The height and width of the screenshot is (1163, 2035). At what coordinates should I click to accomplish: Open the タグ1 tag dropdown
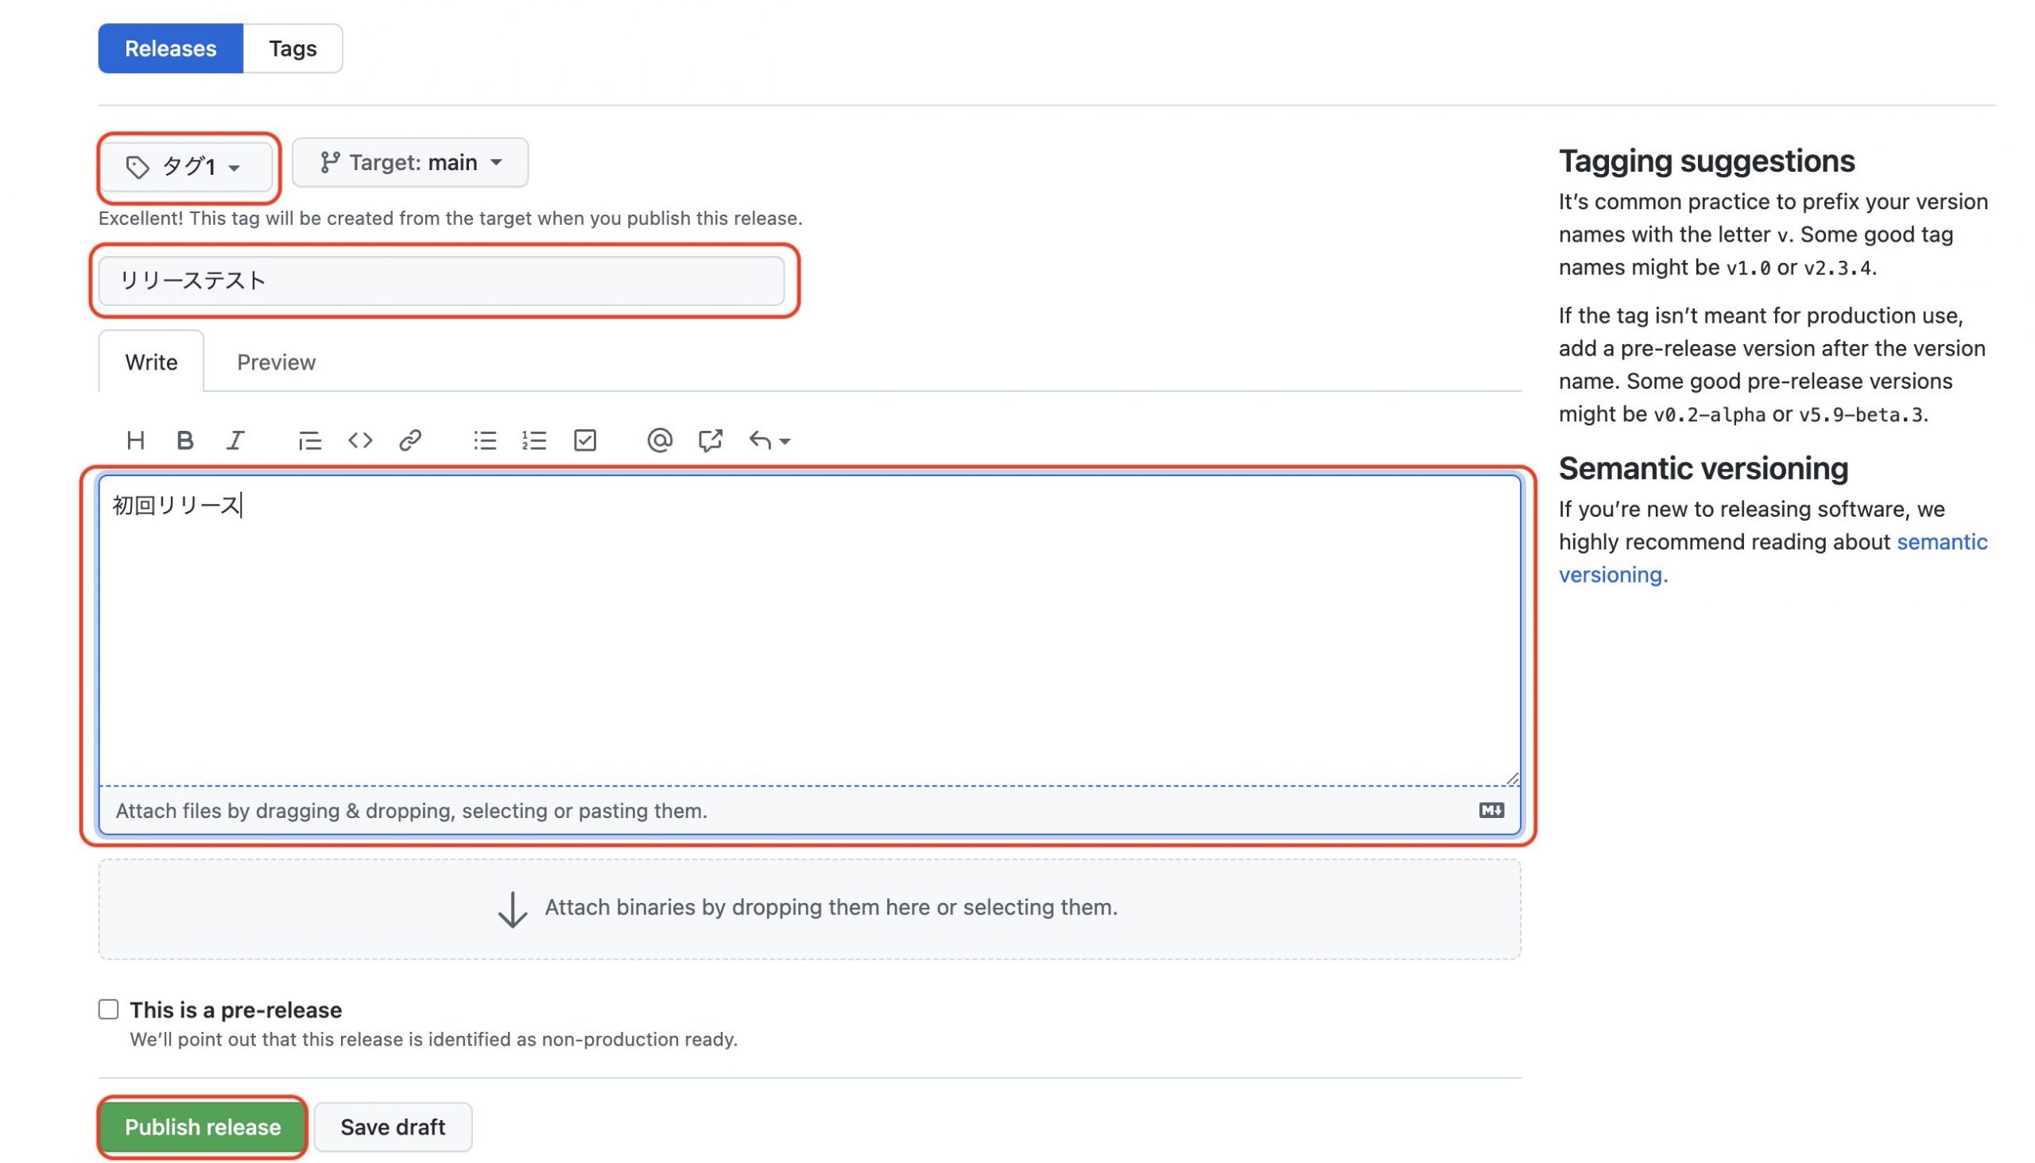tap(186, 167)
